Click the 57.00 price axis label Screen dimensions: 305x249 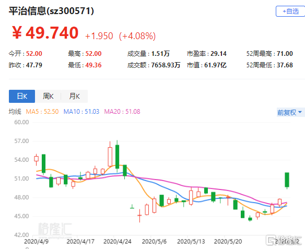(x=21, y=141)
